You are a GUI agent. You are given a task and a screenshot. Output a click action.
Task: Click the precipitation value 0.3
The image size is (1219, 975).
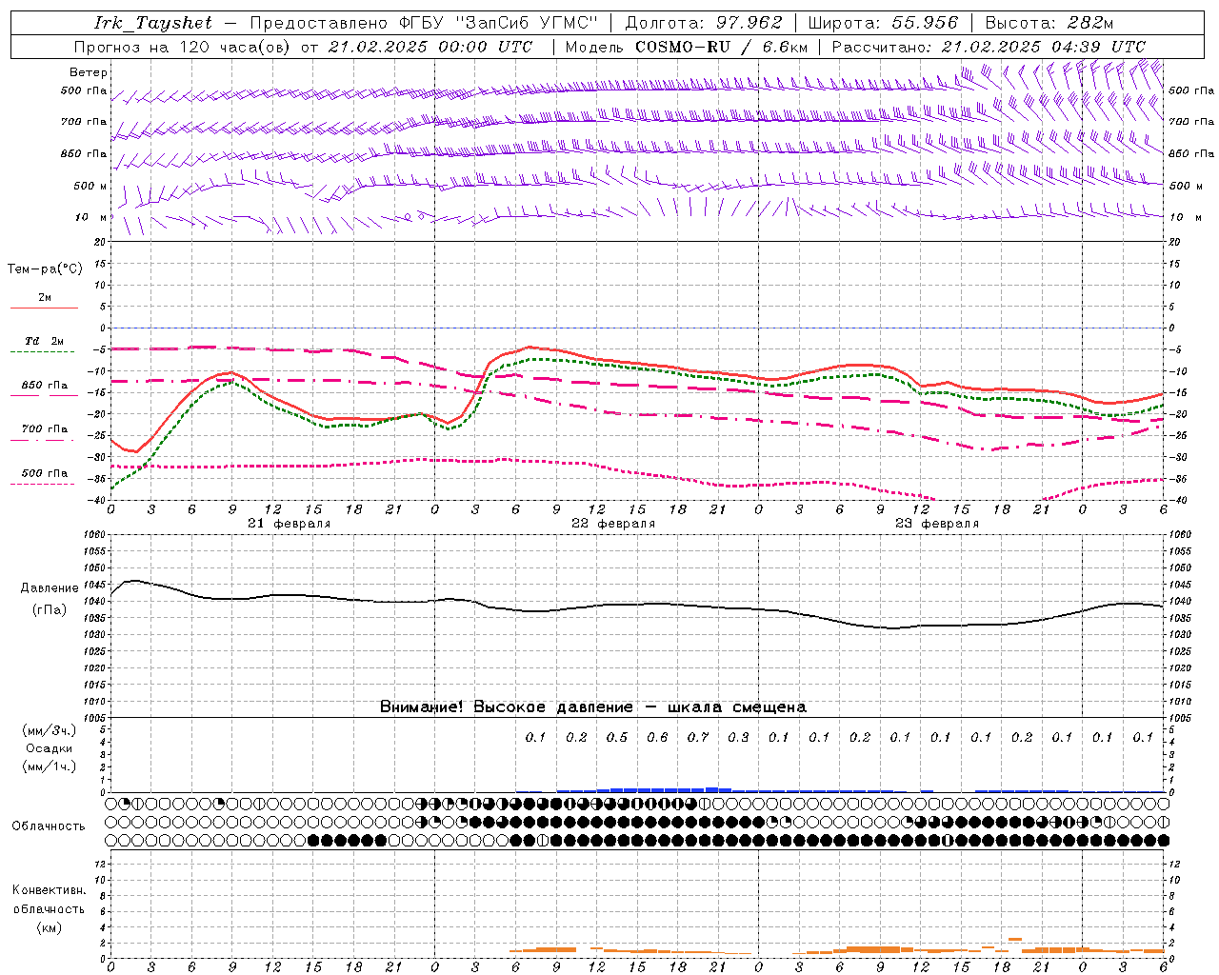[x=738, y=738]
